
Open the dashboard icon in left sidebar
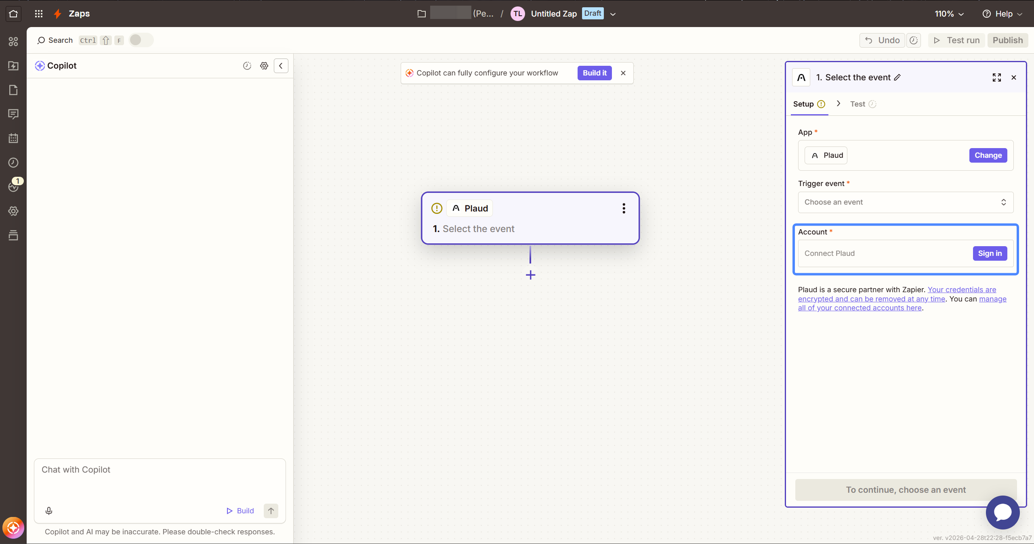pyautogui.click(x=13, y=42)
